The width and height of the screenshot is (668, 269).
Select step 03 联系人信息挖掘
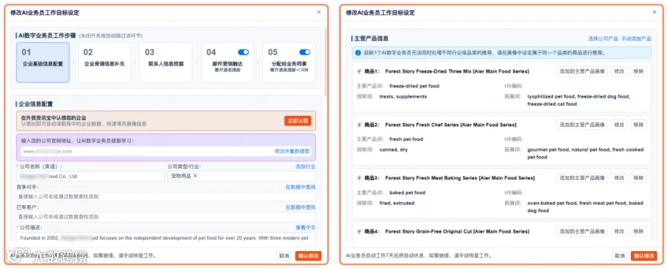pos(166,62)
